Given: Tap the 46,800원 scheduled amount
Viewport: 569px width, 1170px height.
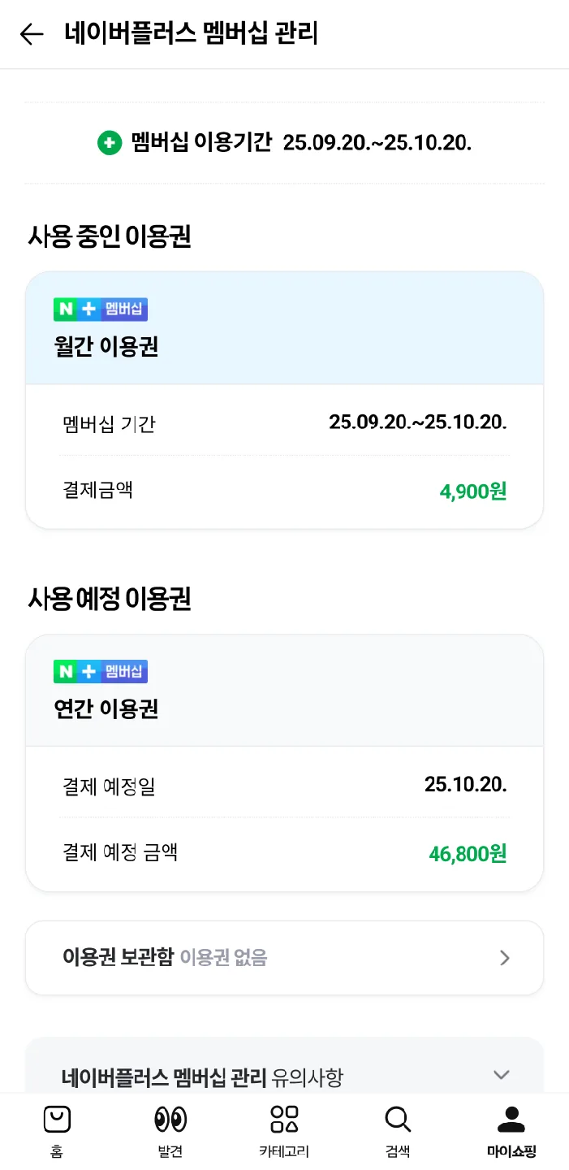Looking at the screenshot, I should pos(468,854).
